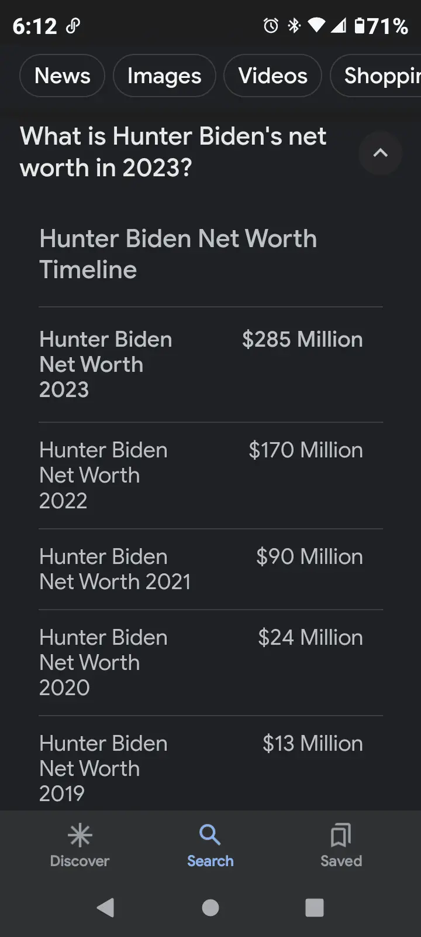The height and width of the screenshot is (937, 421).
Task: Tap the alarm icon in status bar
Action: coord(271,26)
